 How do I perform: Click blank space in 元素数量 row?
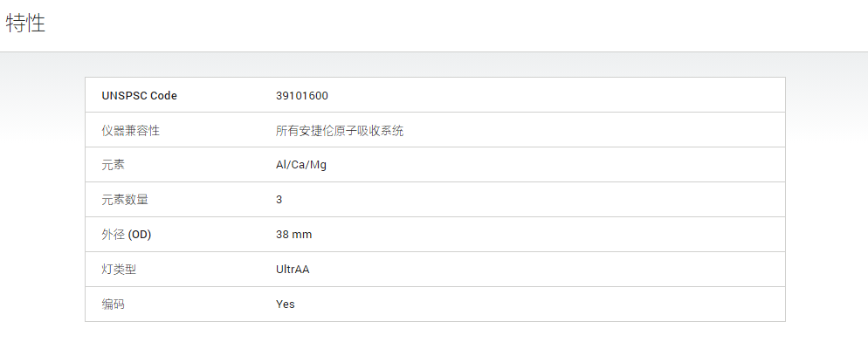pyautogui.click(x=554, y=200)
